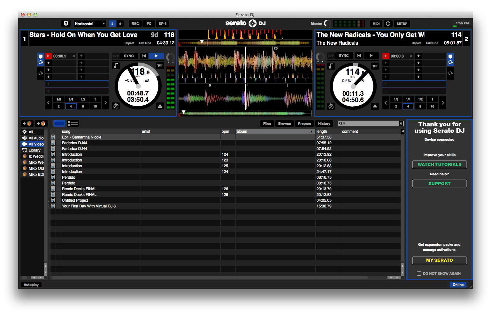Open tempo range options on deck 1
This screenshot has width=491, height=314.
[160, 66]
